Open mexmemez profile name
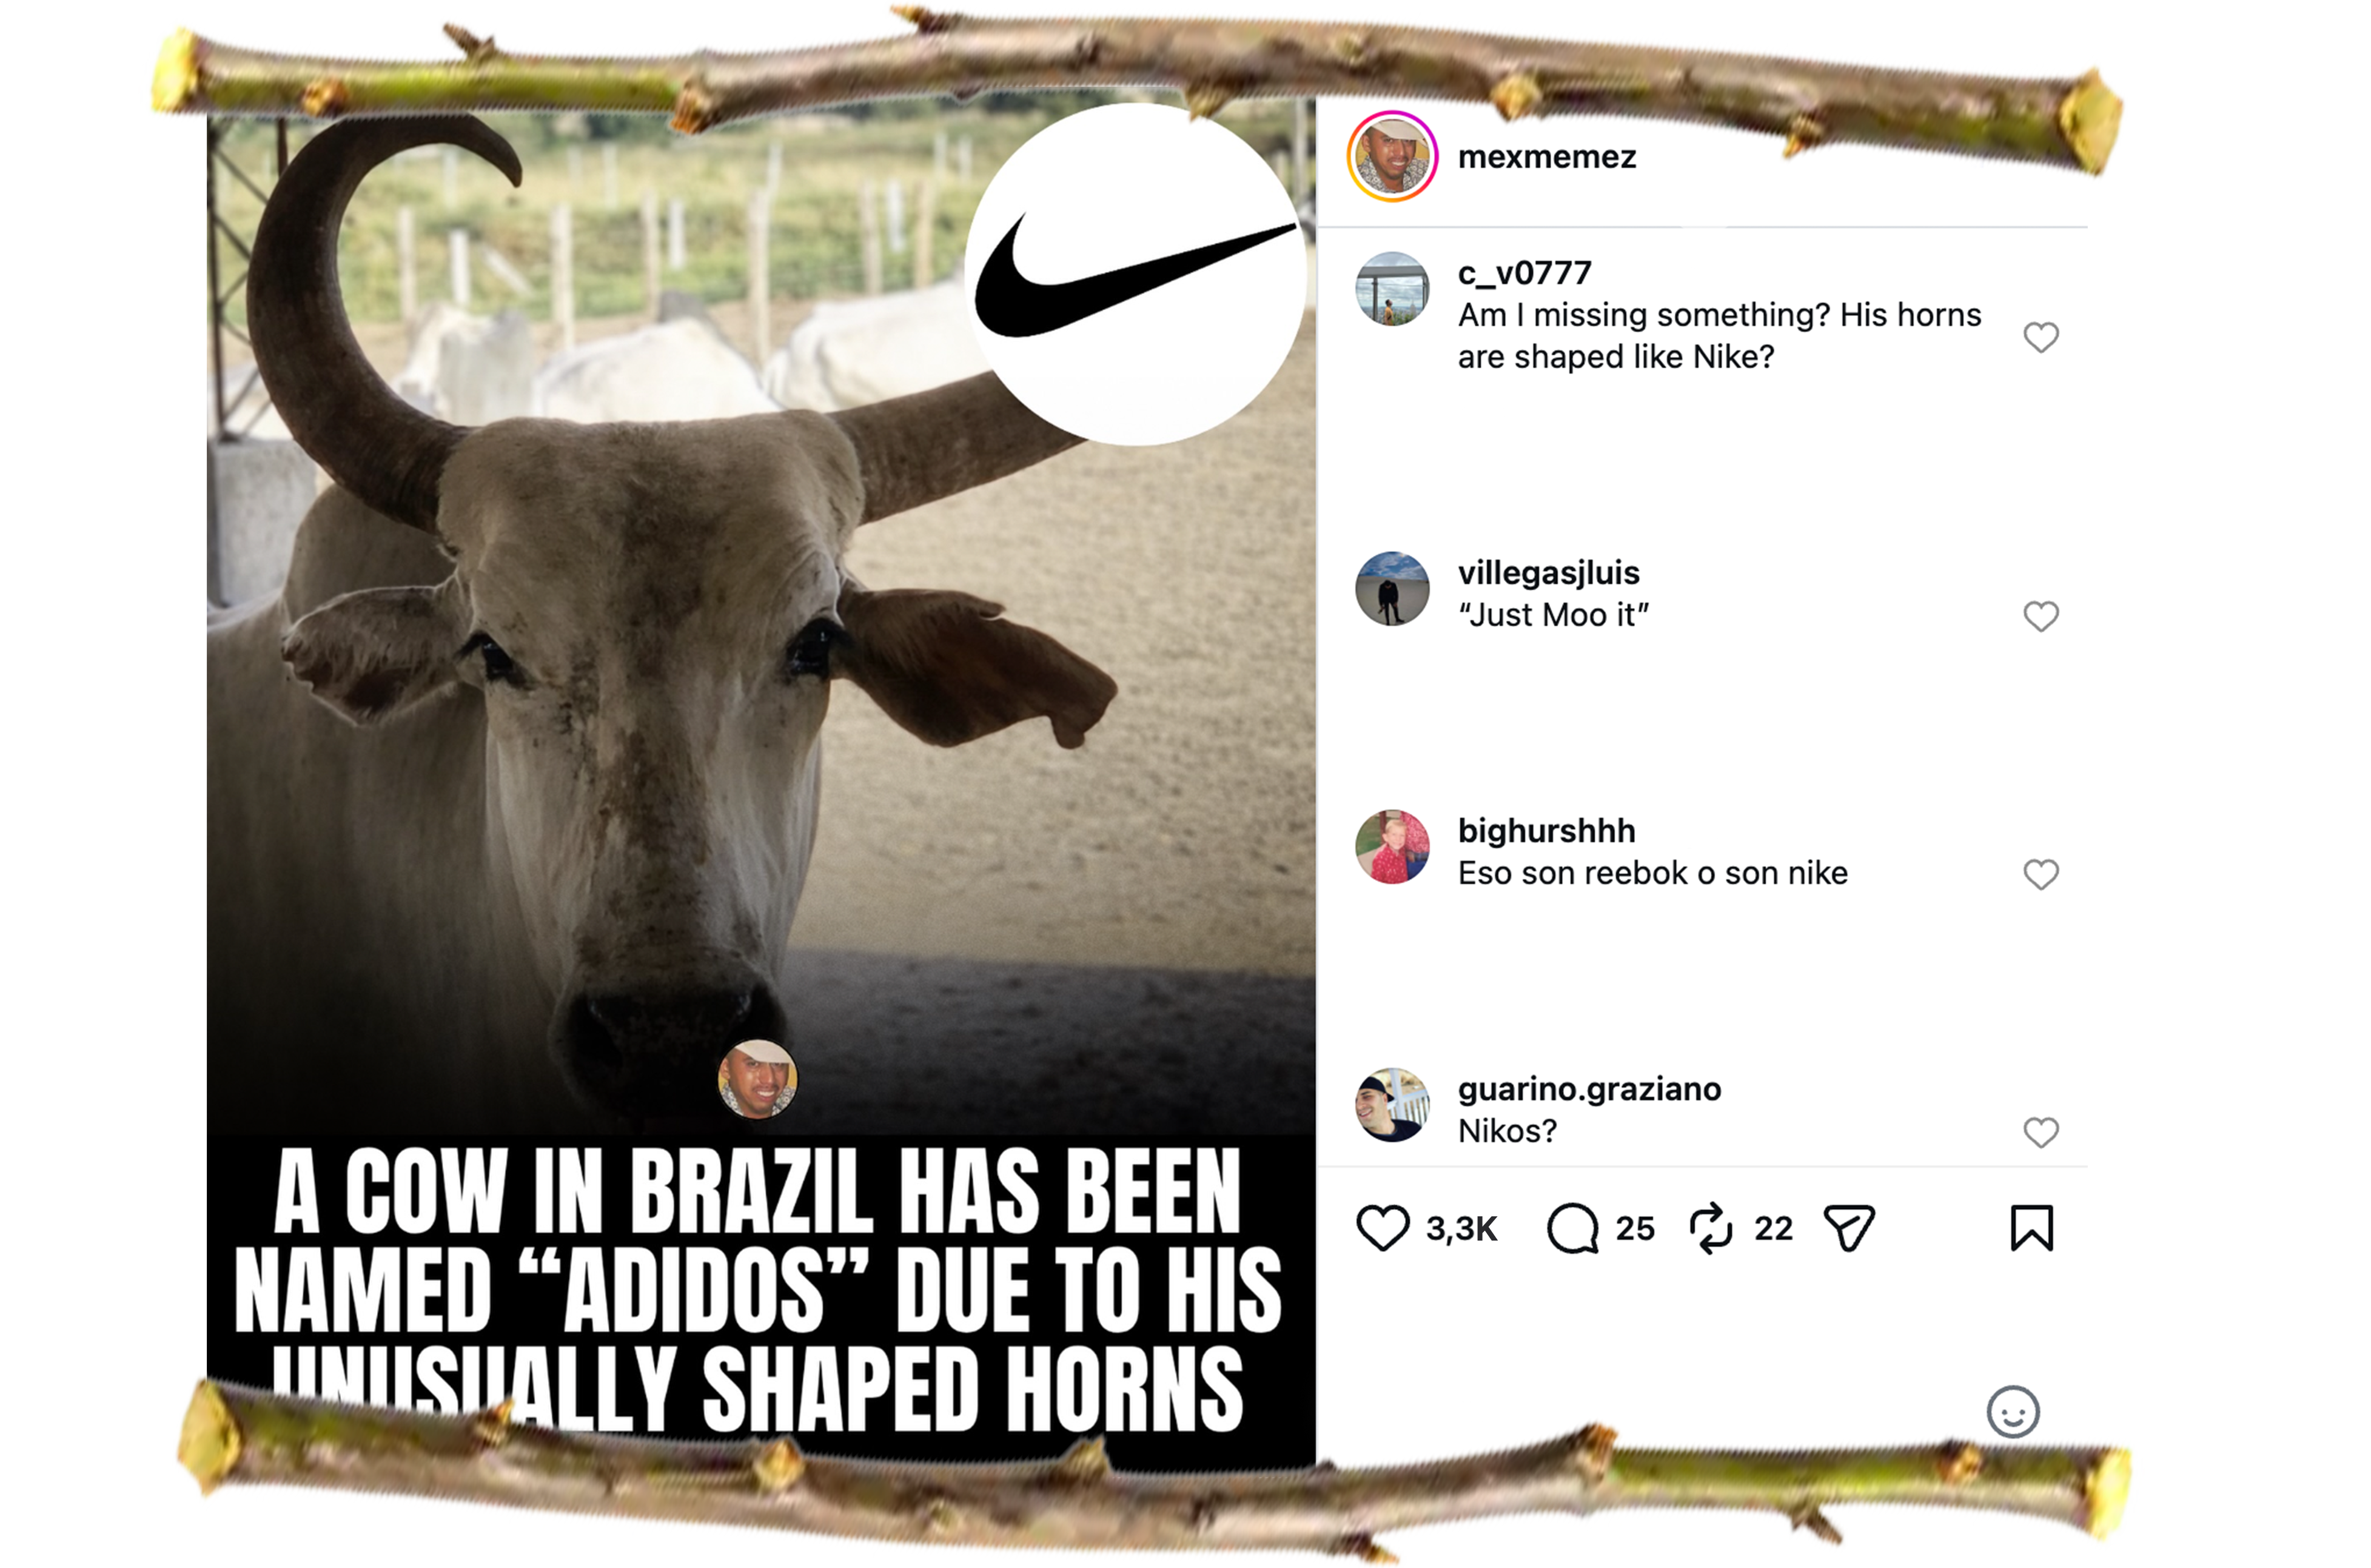The height and width of the screenshot is (1568, 2371). point(1546,157)
